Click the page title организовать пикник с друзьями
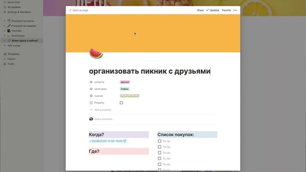 (x=150, y=71)
